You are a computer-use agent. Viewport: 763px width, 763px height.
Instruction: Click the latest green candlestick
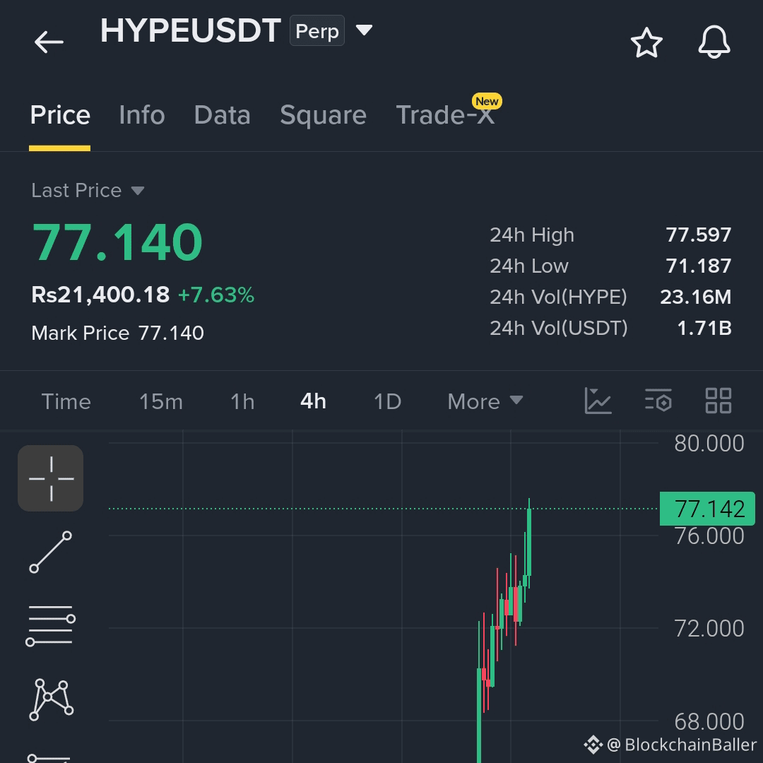coord(529,542)
